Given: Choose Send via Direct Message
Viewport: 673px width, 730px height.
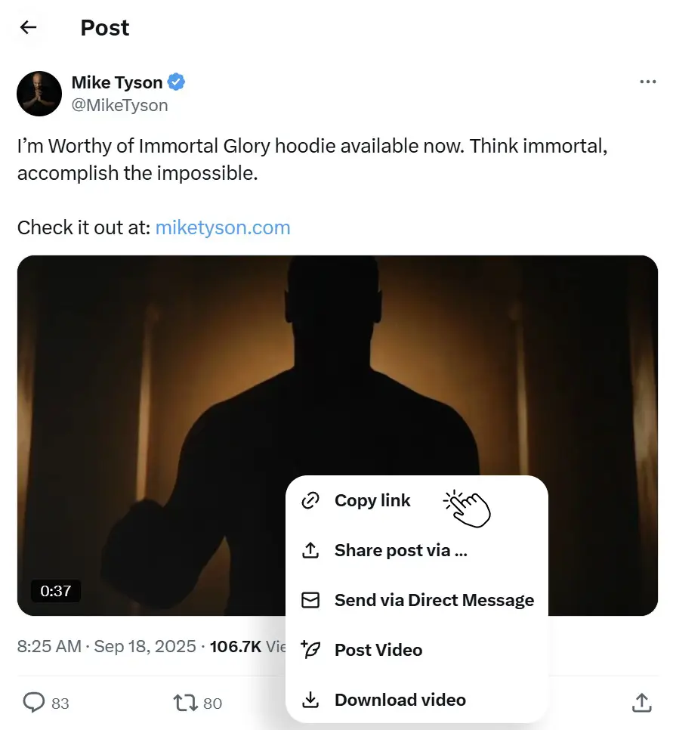Looking at the screenshot, I should coord(434,600).
